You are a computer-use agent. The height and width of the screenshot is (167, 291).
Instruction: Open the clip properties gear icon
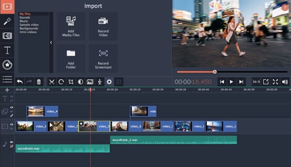[x=109, y=82]
